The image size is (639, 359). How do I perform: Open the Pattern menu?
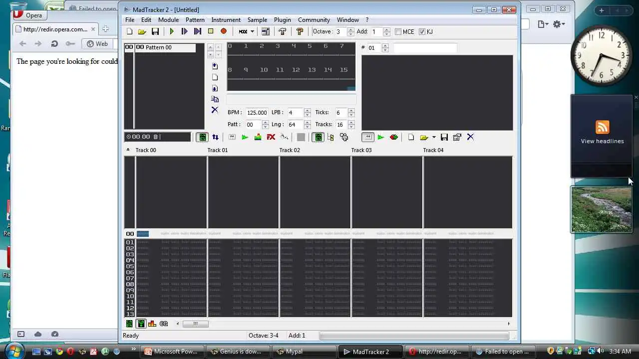[x=195, y=20]
